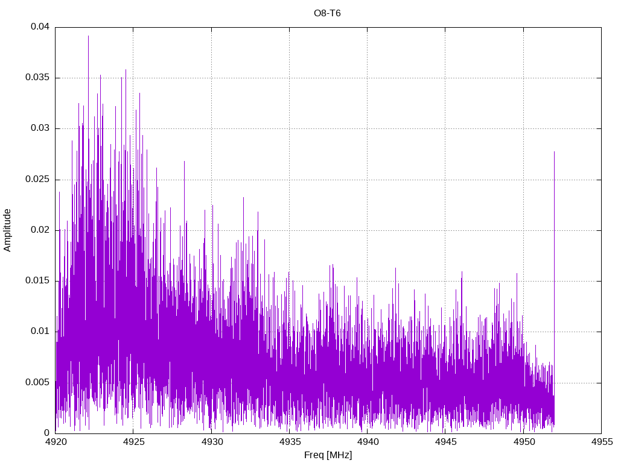Screen dimensions: 618x463
Task: Click the 0.015 y-axis tick label
Action: [38, 281]
